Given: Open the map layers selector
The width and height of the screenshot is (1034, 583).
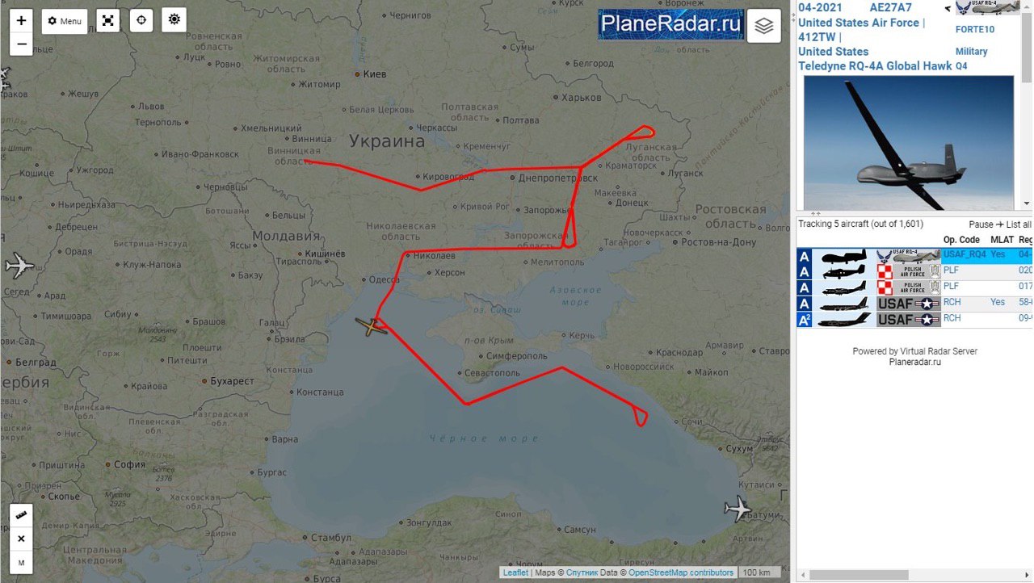Looking at the screenshot, I should [764, 26].
